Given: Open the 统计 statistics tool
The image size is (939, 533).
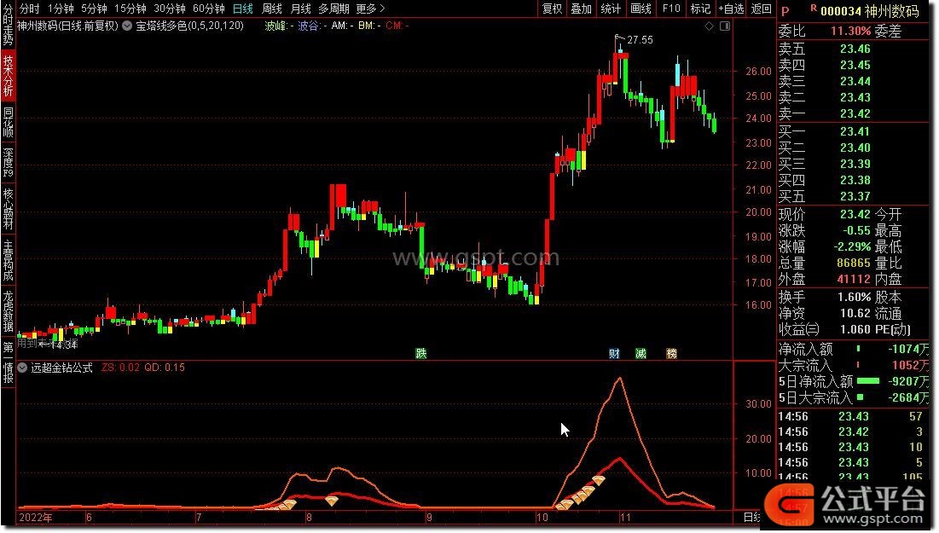Looking at the screenshot, I should [x=611, y=9].
